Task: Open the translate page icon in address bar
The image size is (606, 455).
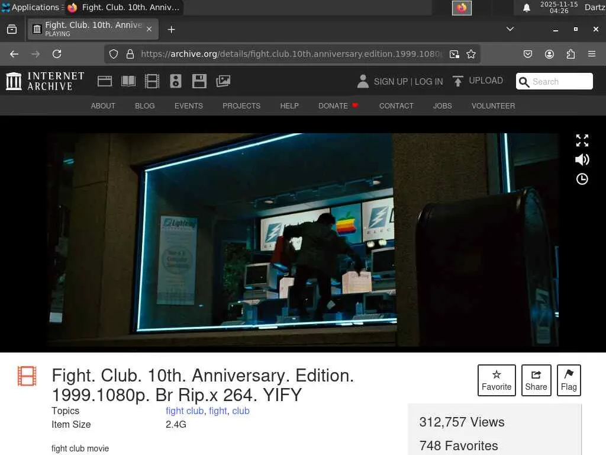Action: point(454,54)
